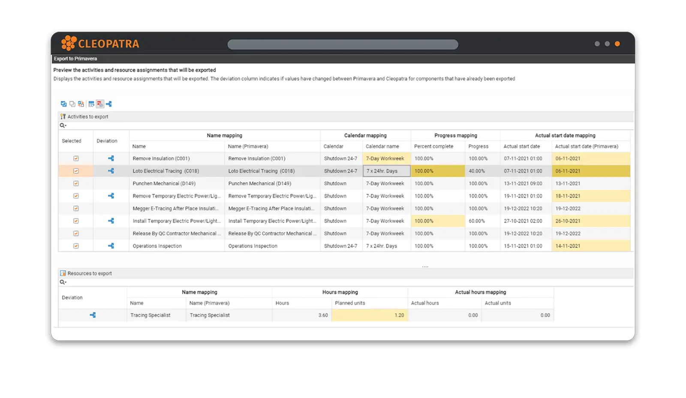Click the Calendar mapping column group header

[x=365, y=135]
